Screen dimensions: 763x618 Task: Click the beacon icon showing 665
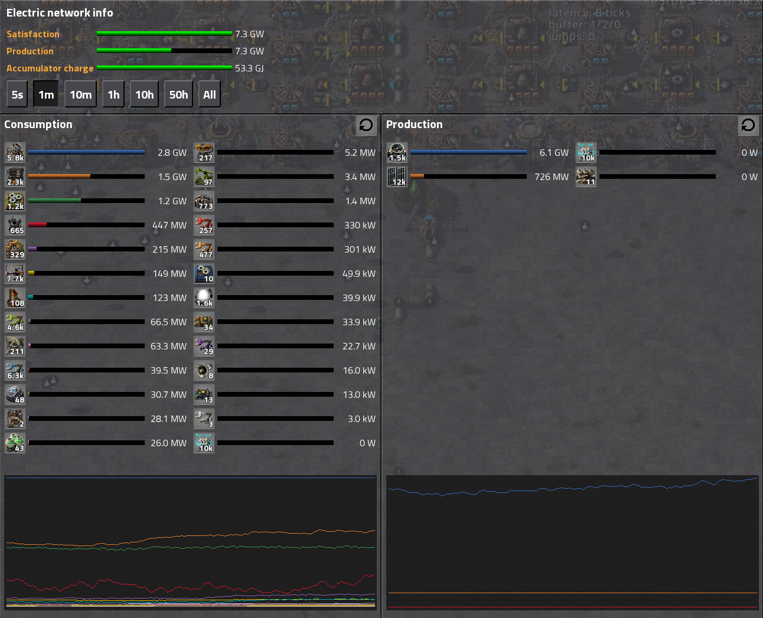click(x=15, y=225)
